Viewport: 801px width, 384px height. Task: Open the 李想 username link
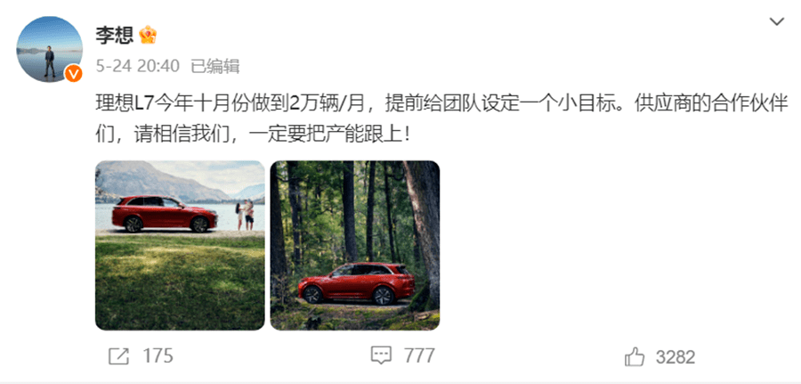[114, 35]
